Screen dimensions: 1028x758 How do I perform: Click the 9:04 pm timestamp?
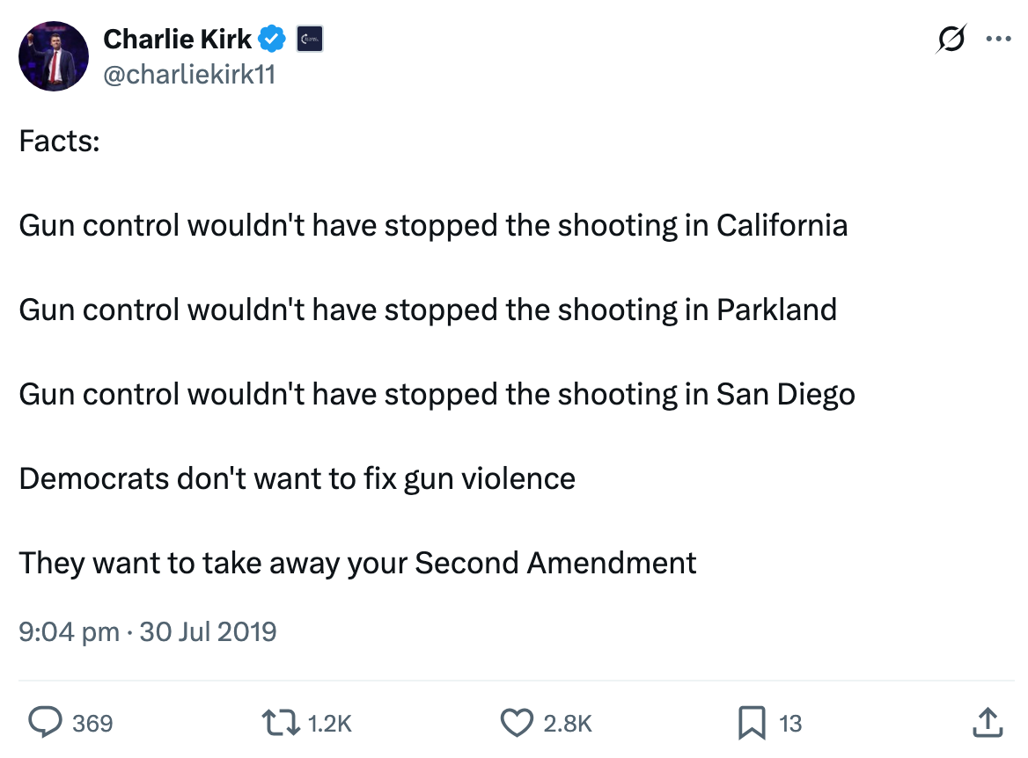click(x=68, y=631)
